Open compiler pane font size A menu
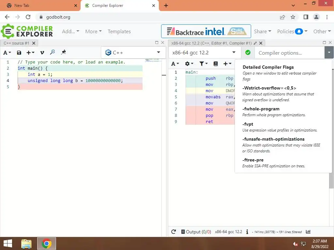The image size is (334, 250). (x=175, y=63)
